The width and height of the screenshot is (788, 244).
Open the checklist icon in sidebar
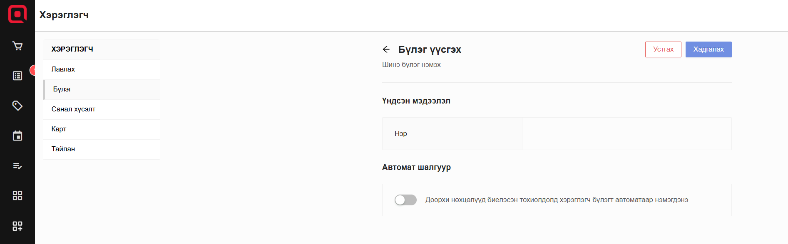pyautogui.click(x=17, y=166)
